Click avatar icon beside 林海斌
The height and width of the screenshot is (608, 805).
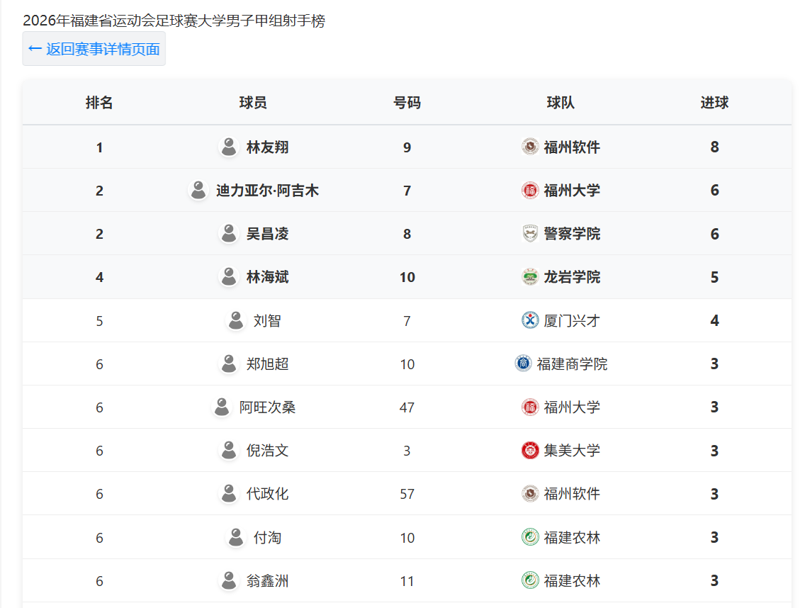228,277
